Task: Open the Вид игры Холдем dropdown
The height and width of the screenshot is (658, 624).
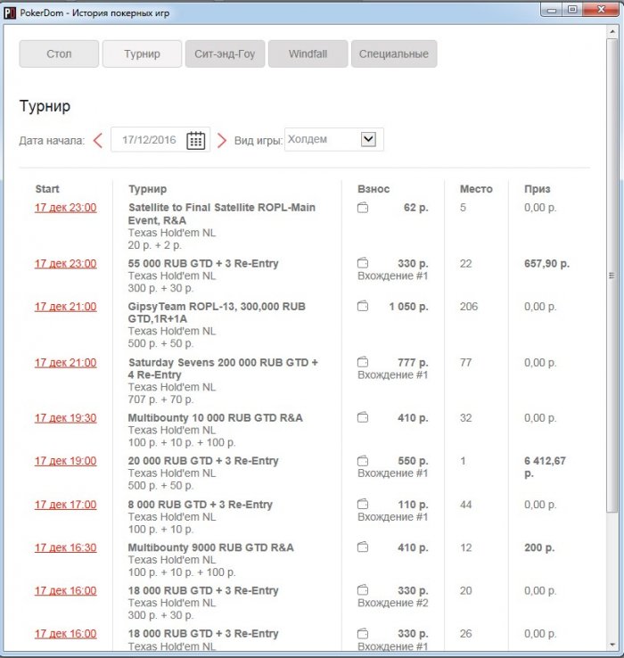Action: tap(334, 139)
